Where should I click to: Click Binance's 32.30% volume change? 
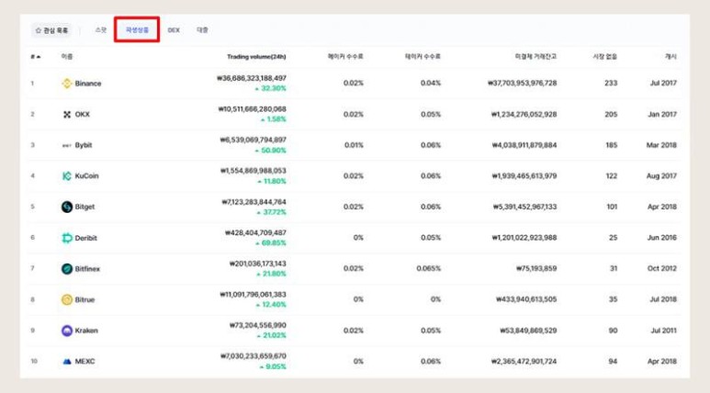[x=270, y=88]
